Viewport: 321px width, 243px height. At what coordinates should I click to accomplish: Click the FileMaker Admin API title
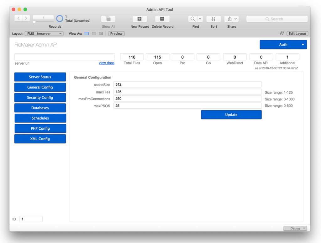[36, 45]
